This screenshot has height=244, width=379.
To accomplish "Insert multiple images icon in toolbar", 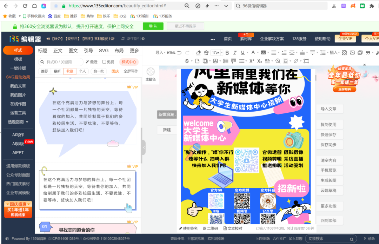I will (x=360, y=52).
